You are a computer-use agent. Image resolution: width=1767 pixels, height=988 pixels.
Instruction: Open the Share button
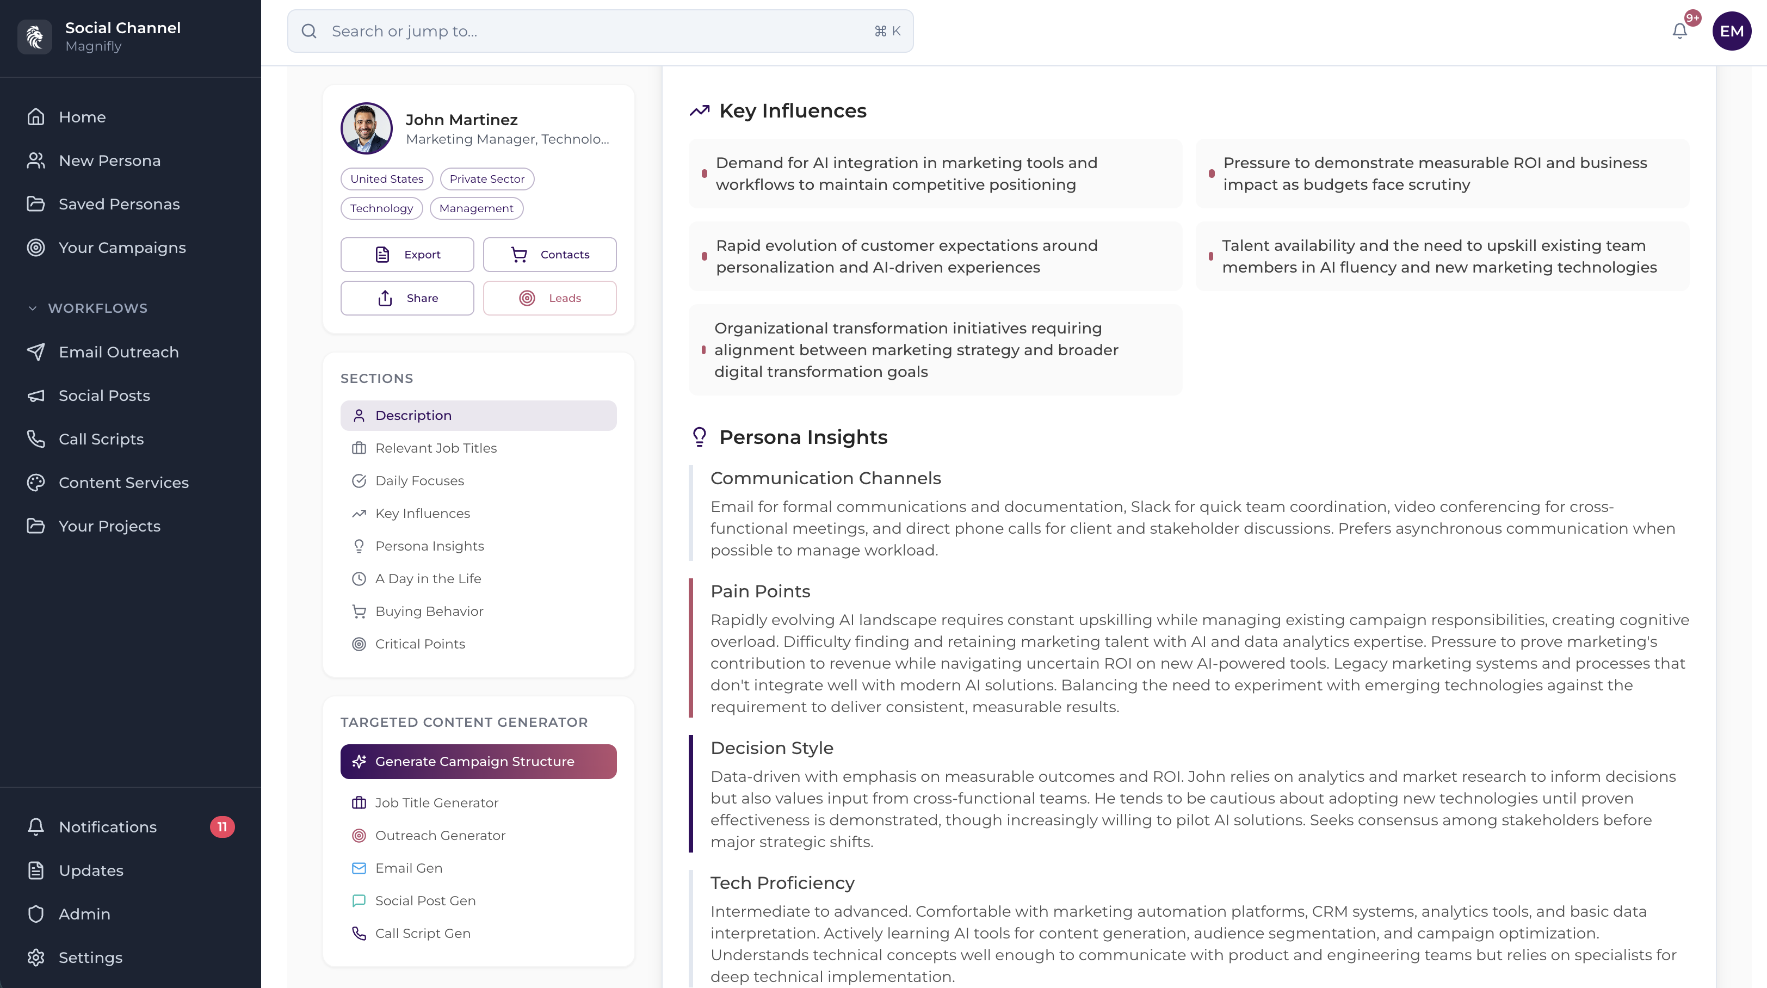tap(407, 298)
